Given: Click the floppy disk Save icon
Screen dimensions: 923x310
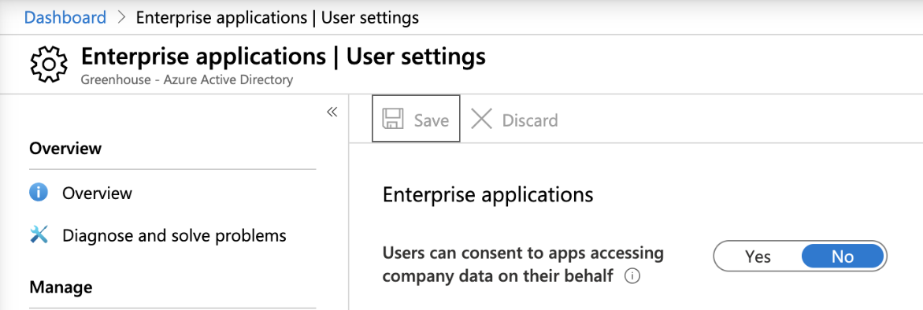Looking at the screenshot, I should point(393,120).
